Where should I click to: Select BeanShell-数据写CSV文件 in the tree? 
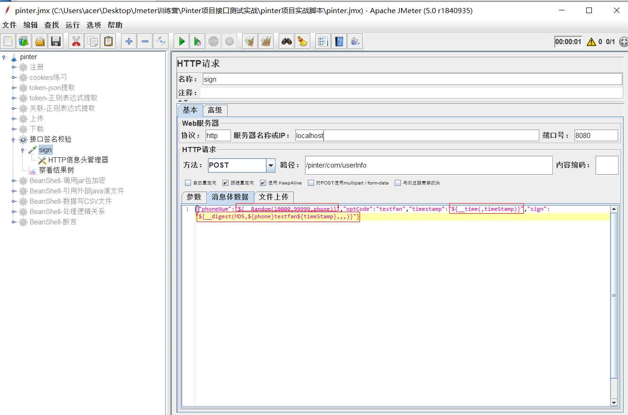point(70,201)
